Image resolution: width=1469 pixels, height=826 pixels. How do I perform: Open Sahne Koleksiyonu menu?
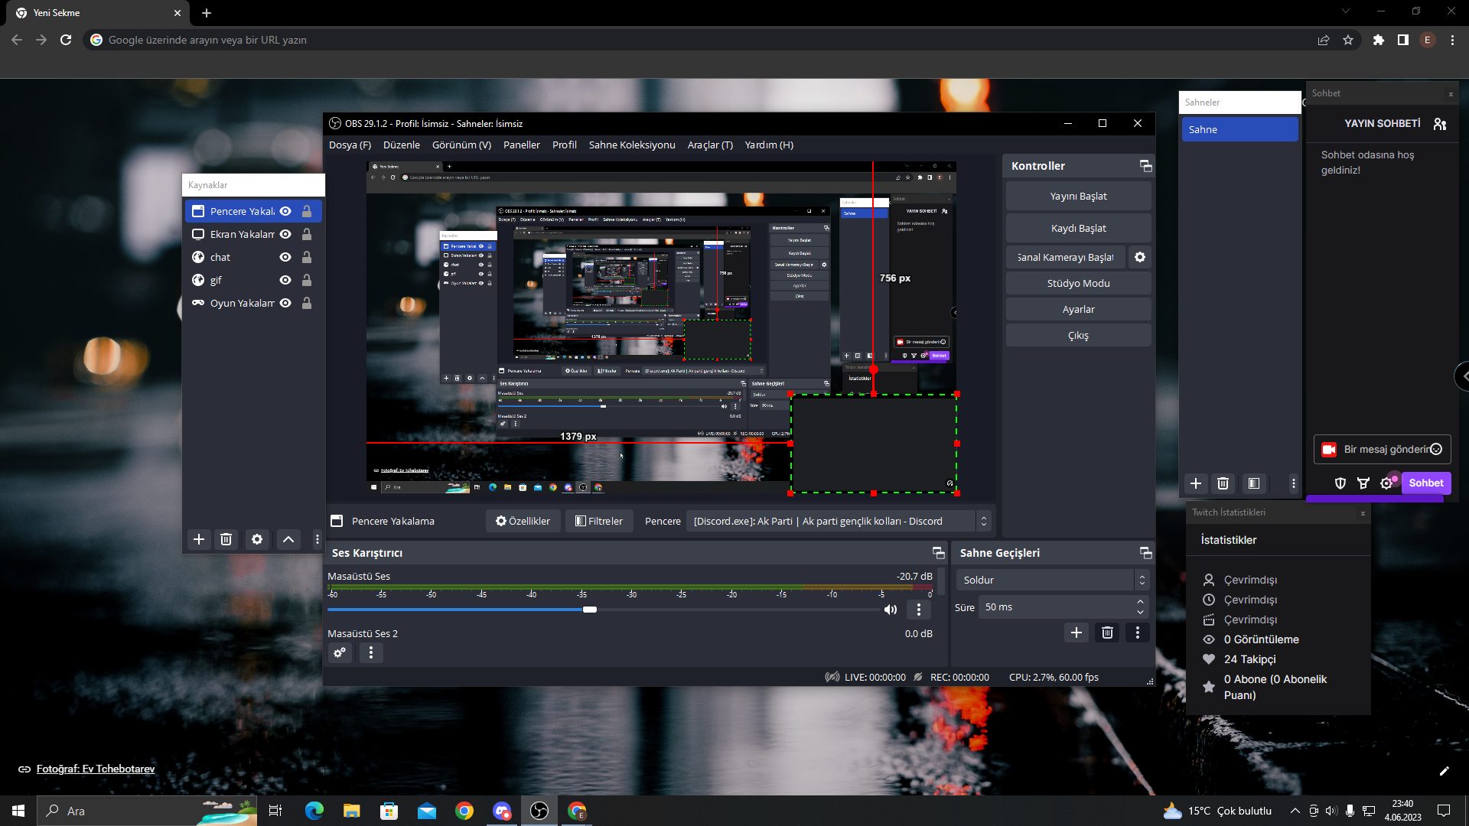tap(631, 145)
